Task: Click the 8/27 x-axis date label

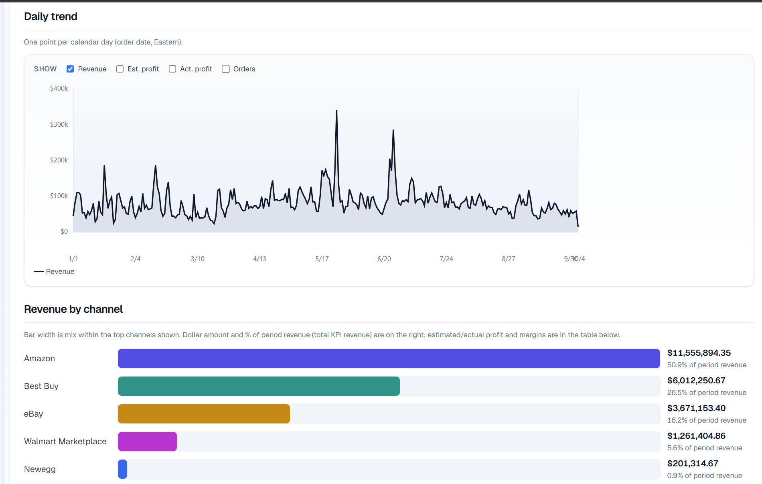Action: coord(509,259)
